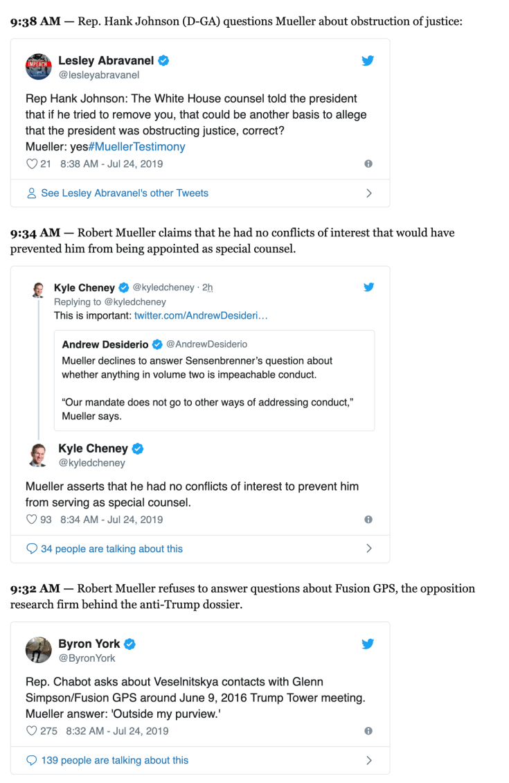Click the Twitter bird icon on Kyle Cheney's tweet
This screenshot has height=783, width=509.
tap(368, 286)
